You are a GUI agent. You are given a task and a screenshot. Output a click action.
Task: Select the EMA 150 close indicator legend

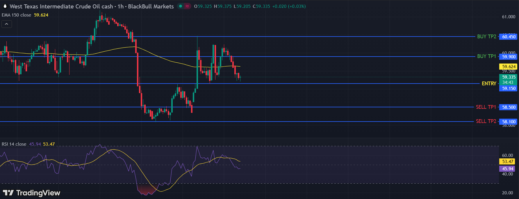click(x=17, y=15)
